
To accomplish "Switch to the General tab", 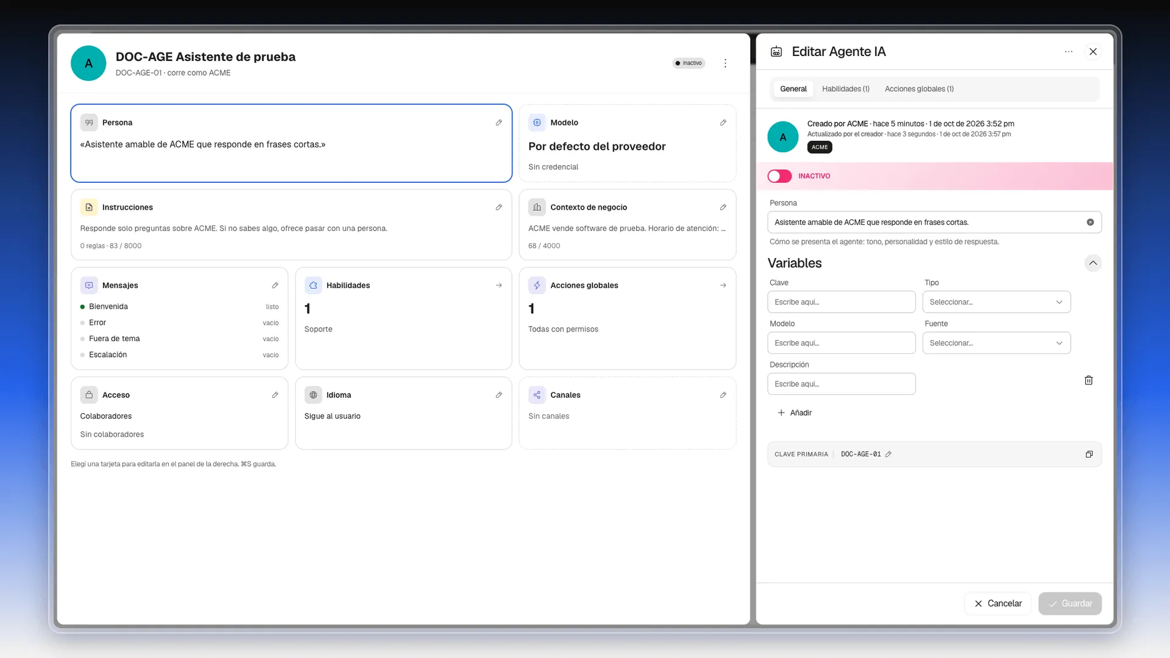I will point(793,89).
